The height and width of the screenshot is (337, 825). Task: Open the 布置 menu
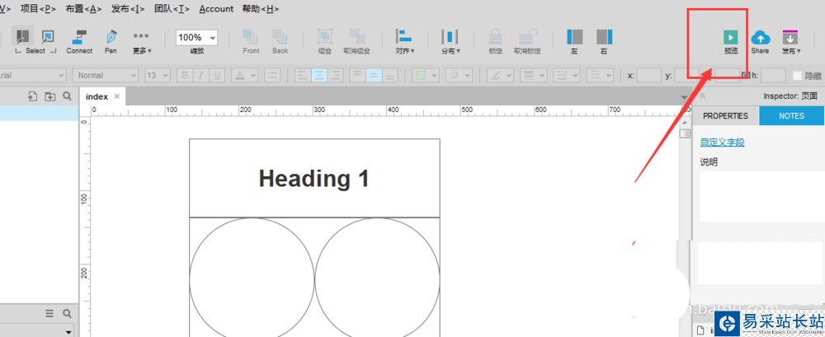[84, 9]
